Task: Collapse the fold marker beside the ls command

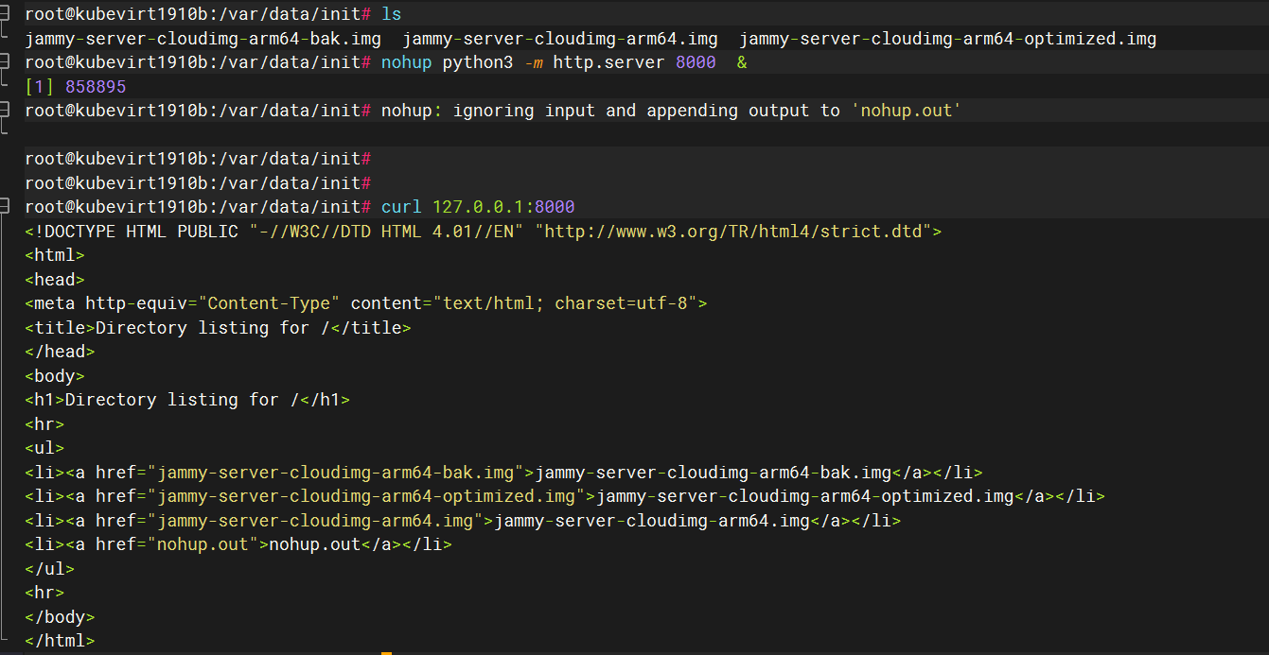Action: (5, 15)
